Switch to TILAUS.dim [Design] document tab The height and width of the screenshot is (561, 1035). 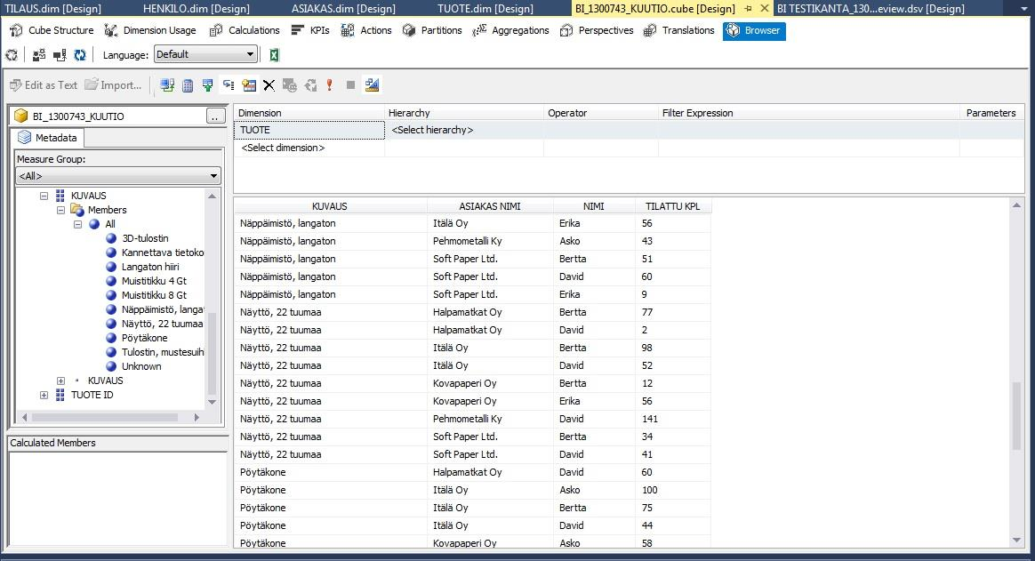pyautogui.click(x=52, y=9)
